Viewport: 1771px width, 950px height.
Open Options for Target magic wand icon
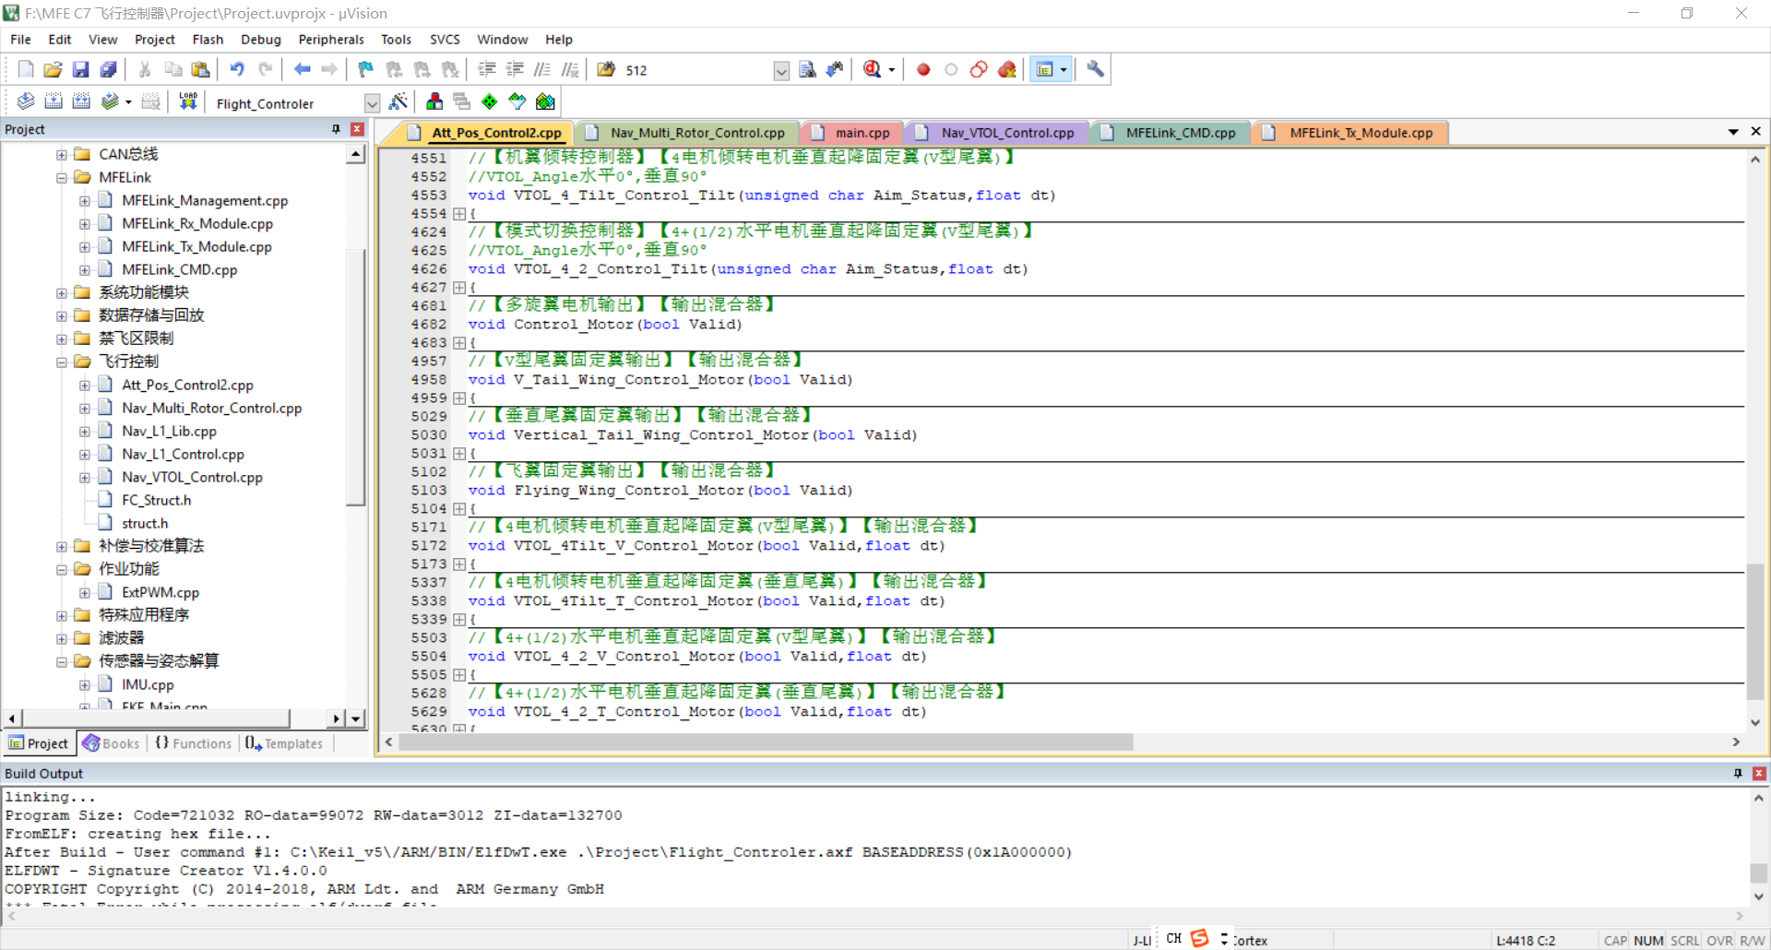[398, 102]
